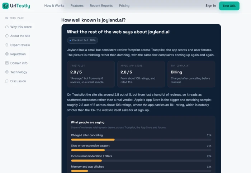Click the UrlTestly brand name
The image size is (251, 173).
click(20, 6)
